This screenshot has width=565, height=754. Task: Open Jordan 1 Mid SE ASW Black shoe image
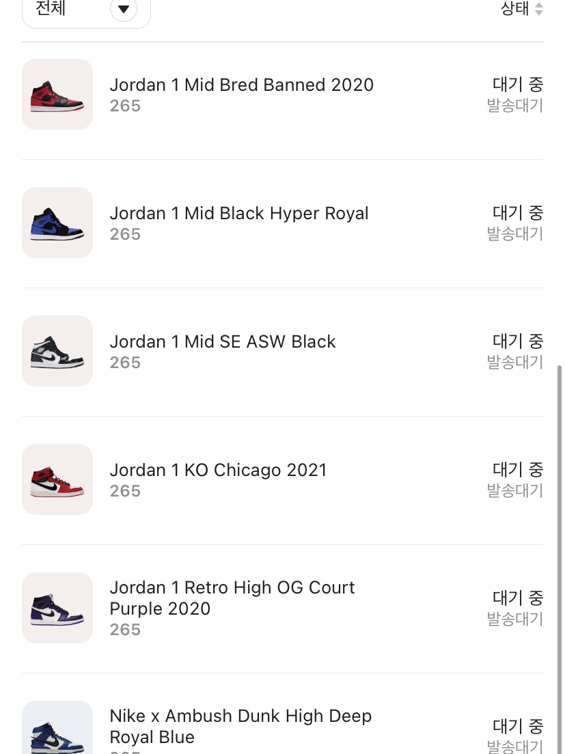57,351
